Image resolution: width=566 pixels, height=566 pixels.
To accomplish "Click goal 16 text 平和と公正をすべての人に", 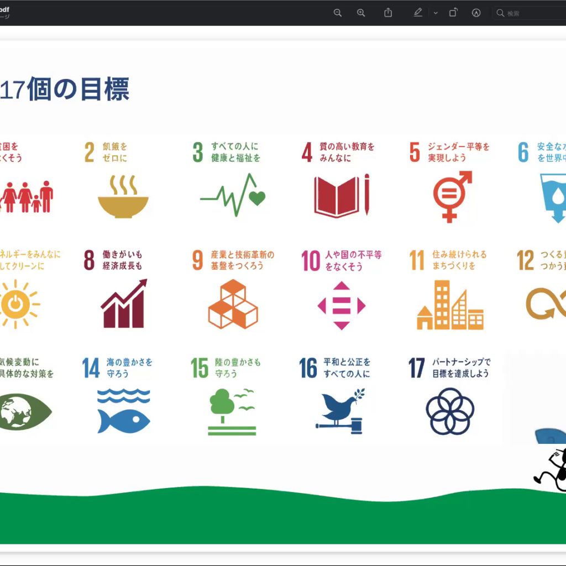I will click(347, 368).
